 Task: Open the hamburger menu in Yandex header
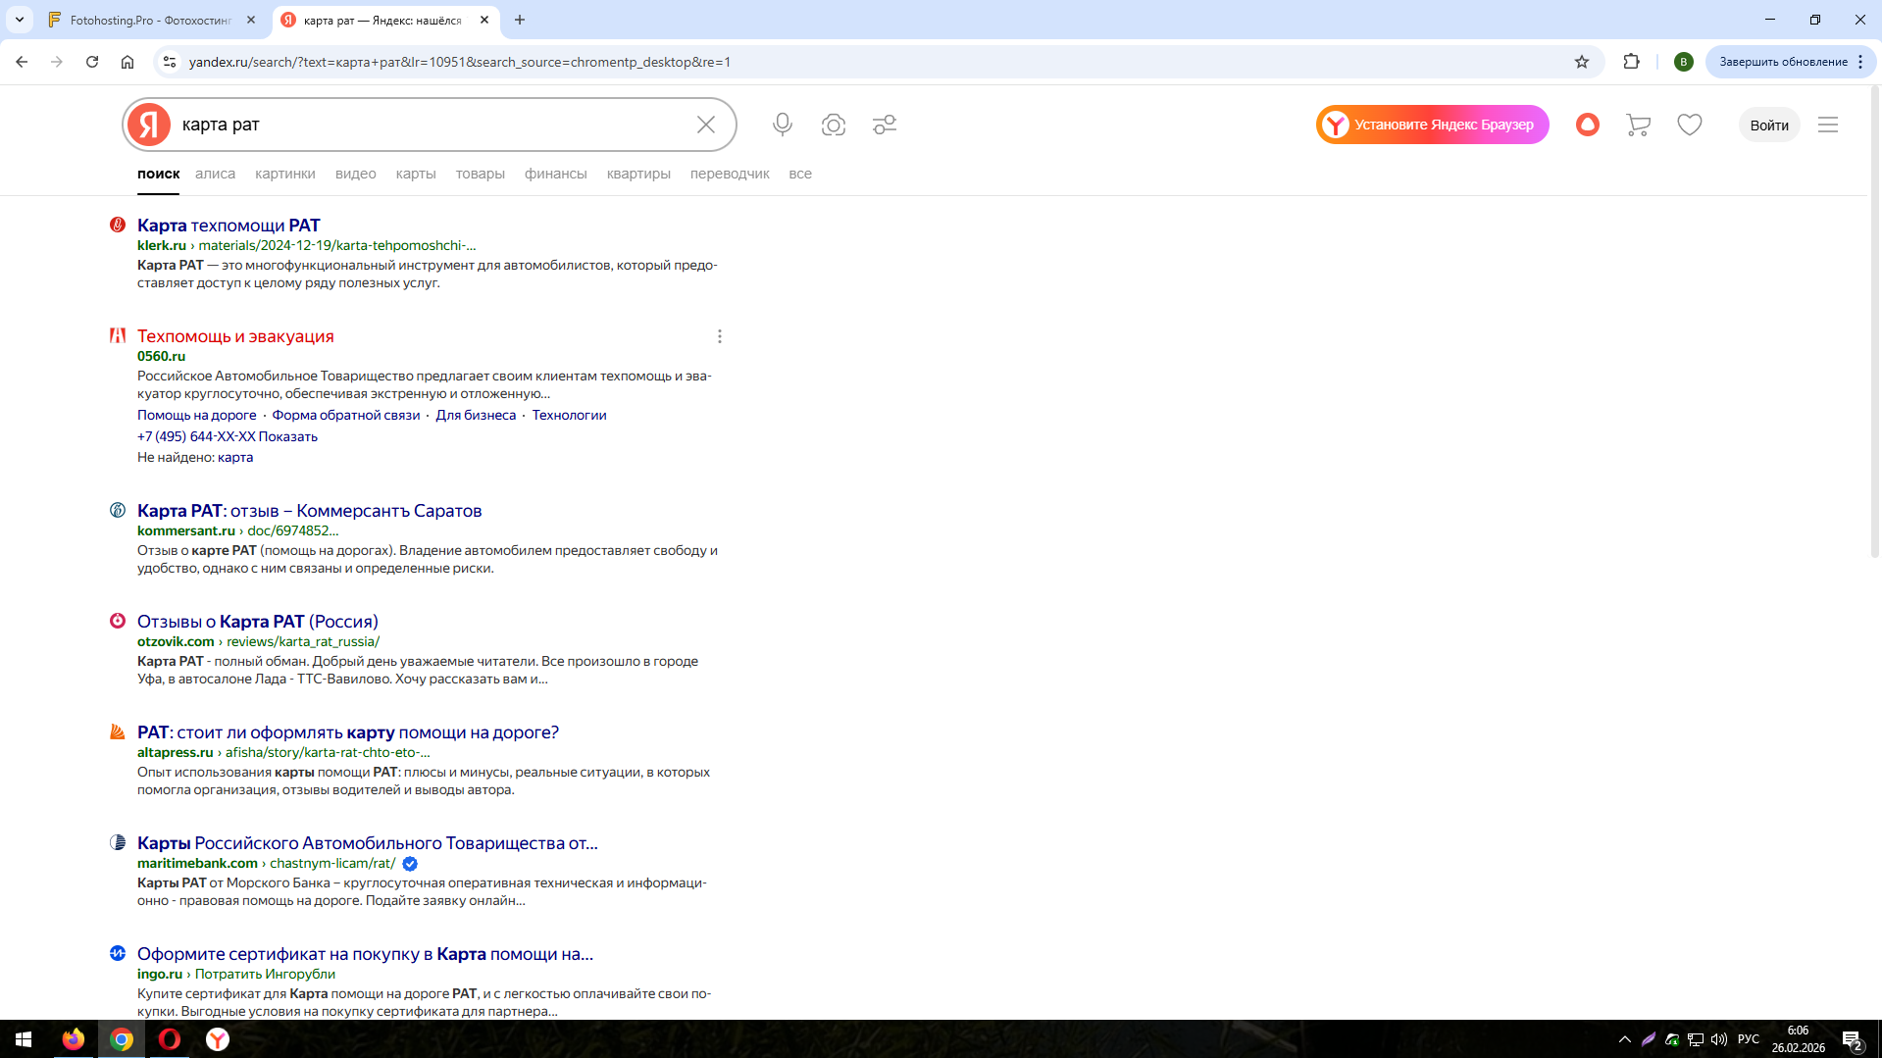(1828, 125)
